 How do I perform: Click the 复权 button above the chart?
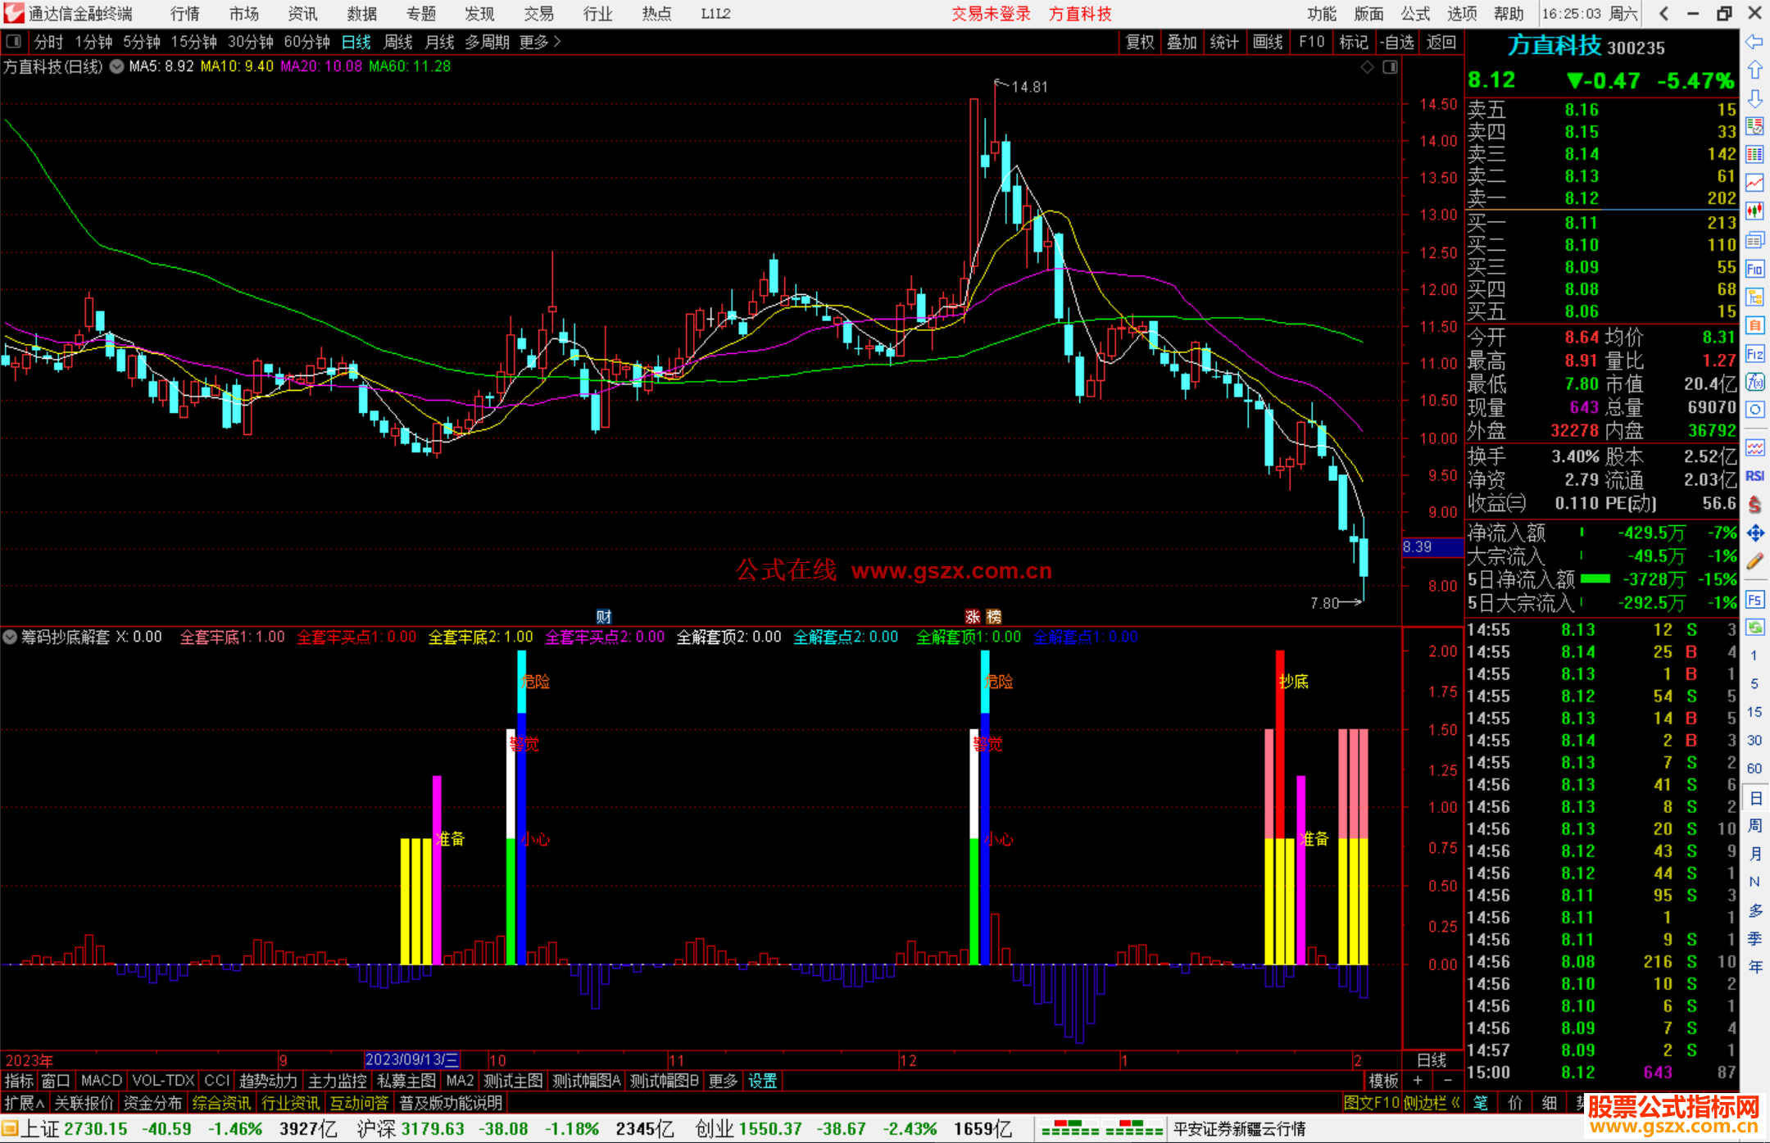tap(1139, 42)
